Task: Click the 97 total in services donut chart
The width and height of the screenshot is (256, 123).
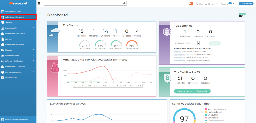Action: 184,119
